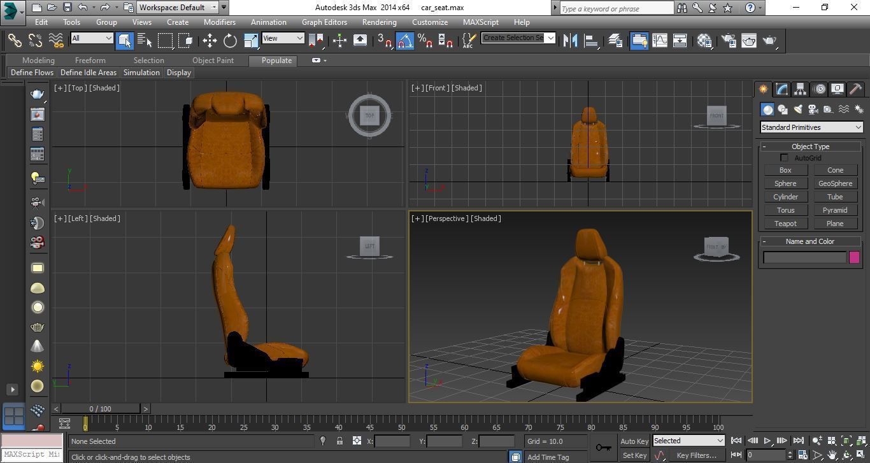Image resolution: width=870 pixels, height=463 pixels.
Task: Click the Align tool icon
Action: pos(592,40)
